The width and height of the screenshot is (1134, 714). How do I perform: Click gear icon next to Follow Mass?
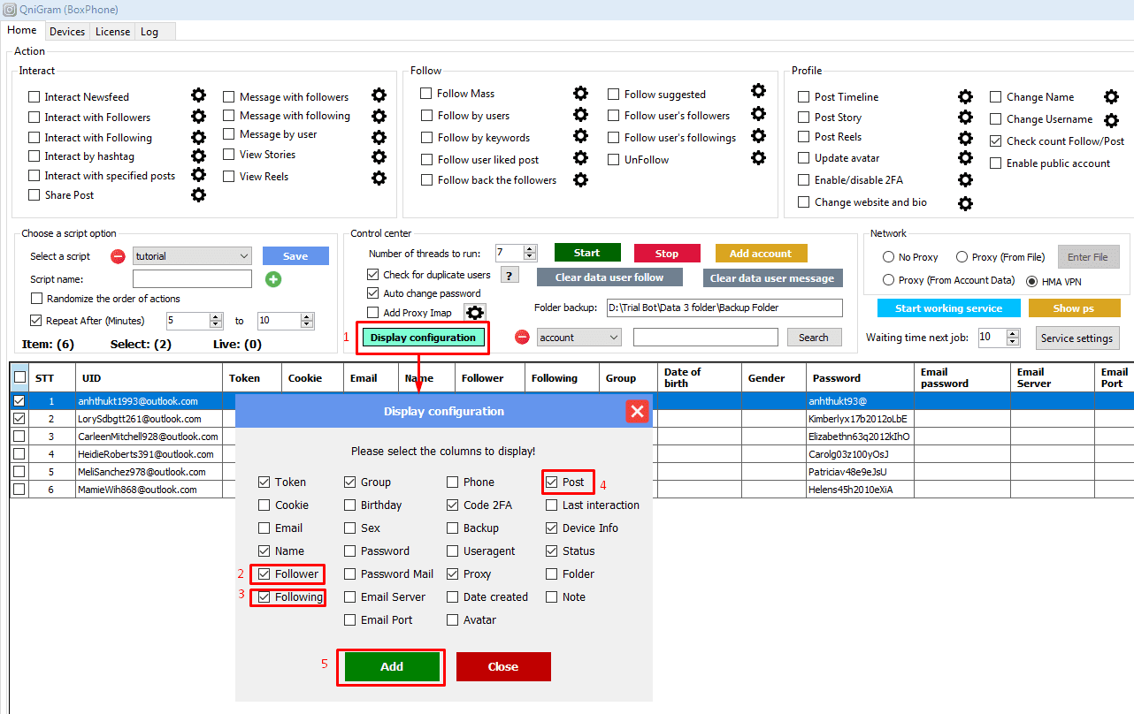click(x=580, y=94)
